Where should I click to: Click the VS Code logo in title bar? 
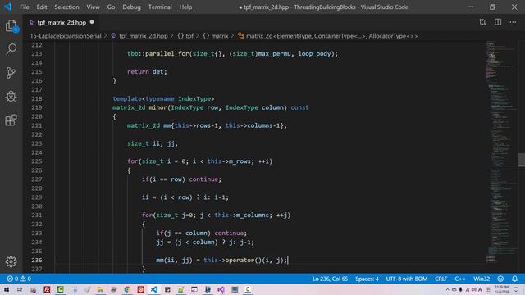pyautogui.click(x=7, y=7)
